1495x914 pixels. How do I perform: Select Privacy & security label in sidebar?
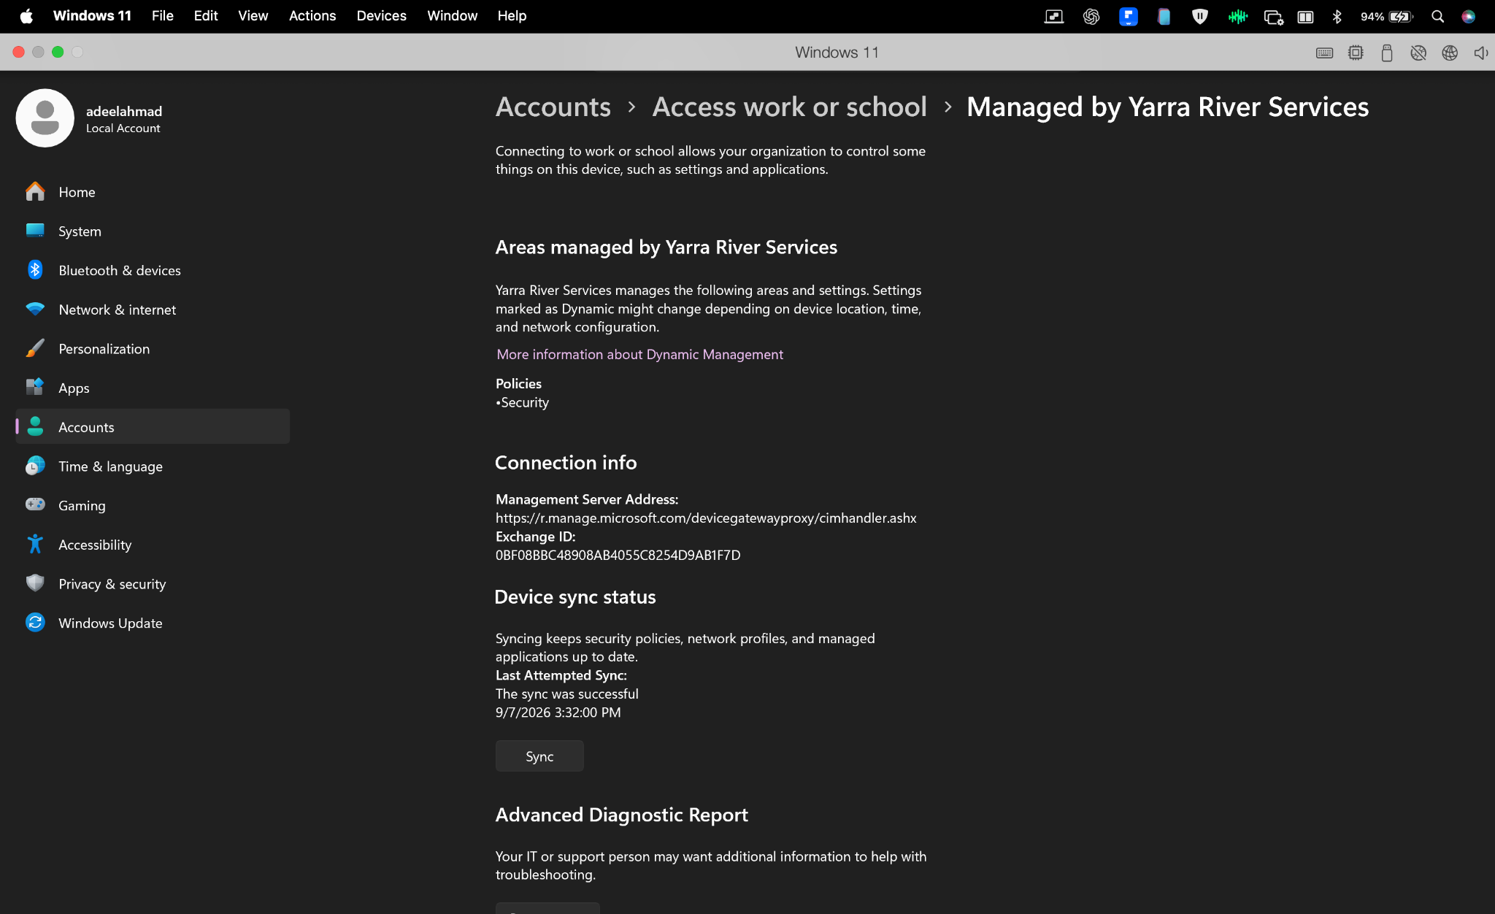point(112,584)
